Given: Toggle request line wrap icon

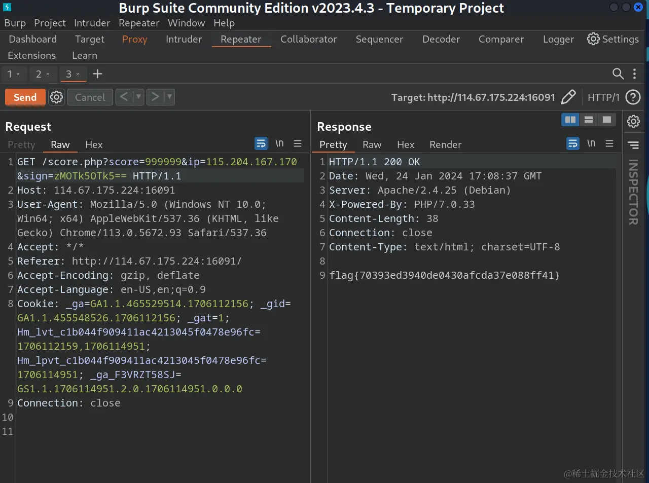Looking at the screenshot, I should (261, 144).
